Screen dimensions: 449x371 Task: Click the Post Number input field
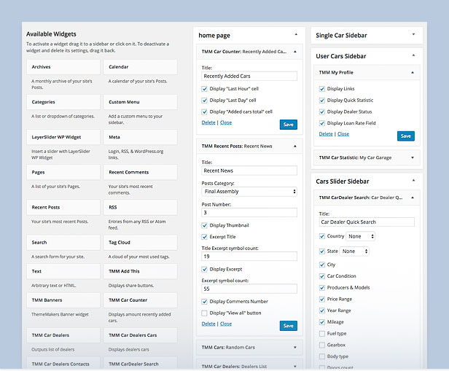tap(249, 213)
